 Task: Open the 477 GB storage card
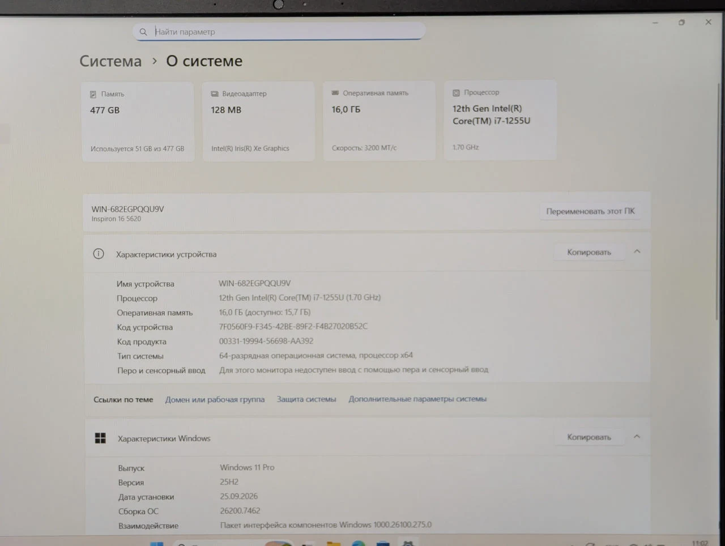coord(138,122)
